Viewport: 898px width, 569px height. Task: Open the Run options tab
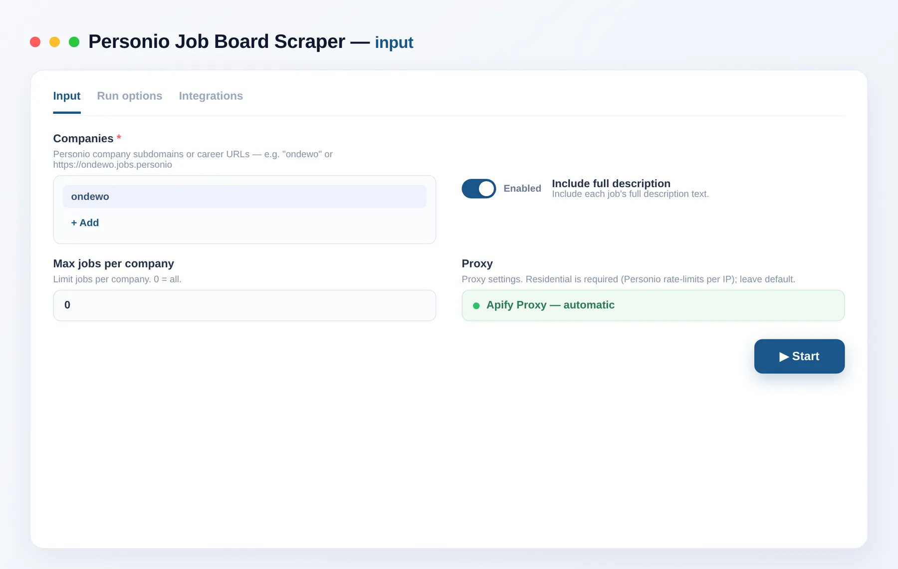(x=130, y=96)
